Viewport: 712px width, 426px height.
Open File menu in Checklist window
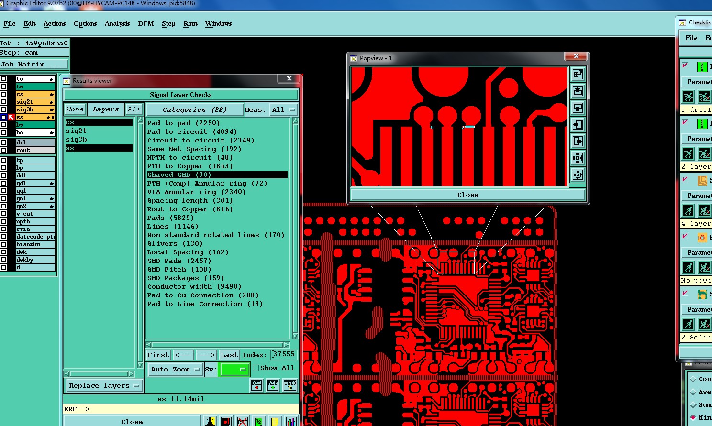pyautogui.click(x=691, y=38)
